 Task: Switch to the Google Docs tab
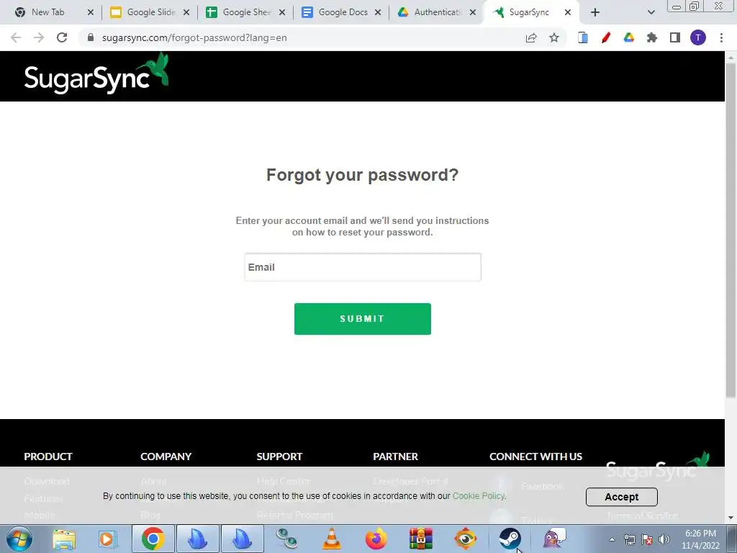pyautogui.click(x=342, y=12)
